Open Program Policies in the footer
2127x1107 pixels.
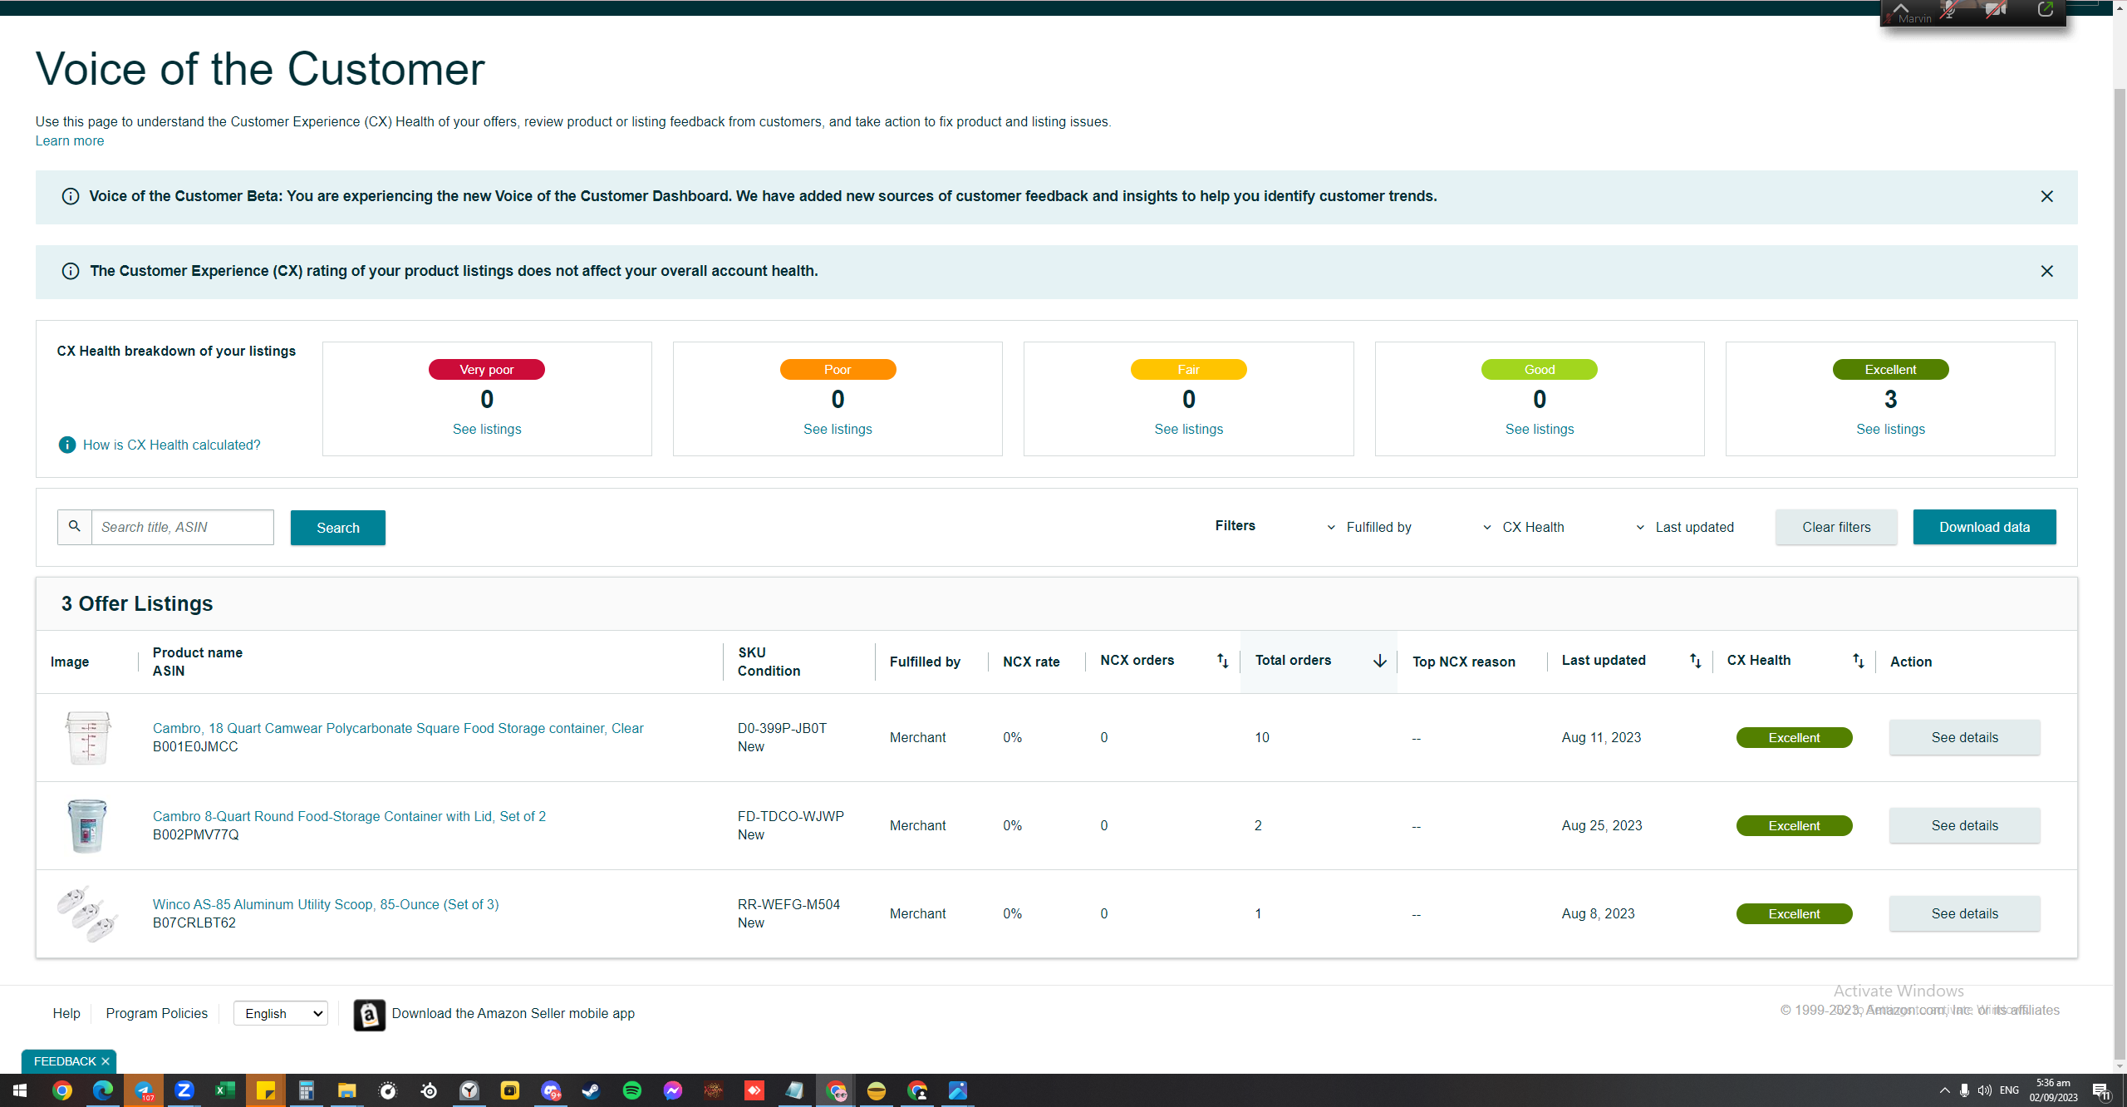pyautogui.click(x=157, y=1014)
